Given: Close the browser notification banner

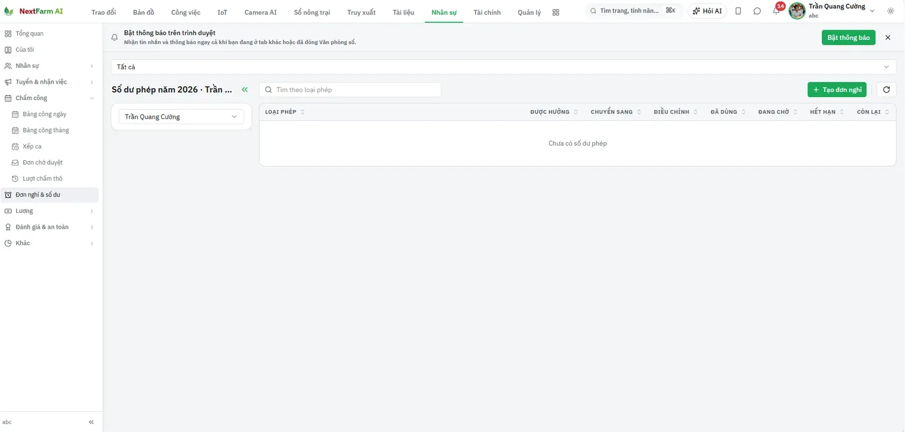Looking at the screenshot, I should pos(888,37).
